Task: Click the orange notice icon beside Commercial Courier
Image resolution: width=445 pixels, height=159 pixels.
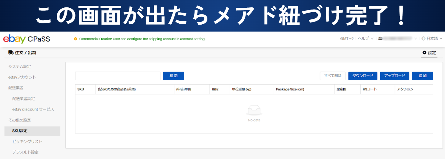Action: [x=76, y=39]
